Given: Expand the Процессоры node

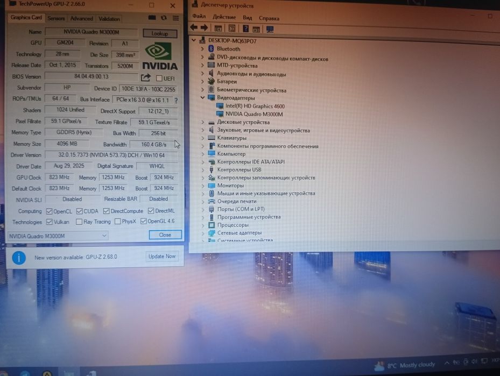Looking at the screenshot, I should tap(203, 225).
